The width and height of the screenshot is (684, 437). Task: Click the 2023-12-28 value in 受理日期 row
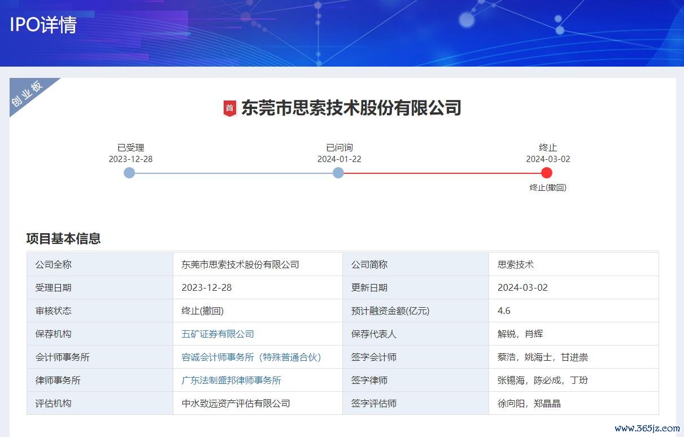click(x=207, y=288)
